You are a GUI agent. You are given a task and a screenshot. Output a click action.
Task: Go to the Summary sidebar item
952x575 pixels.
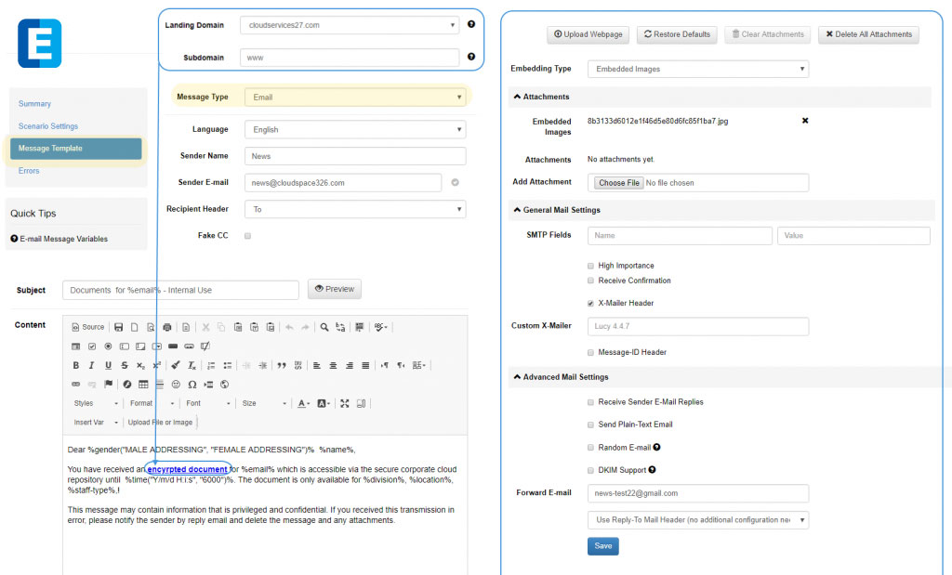click(x=35, y=104)
